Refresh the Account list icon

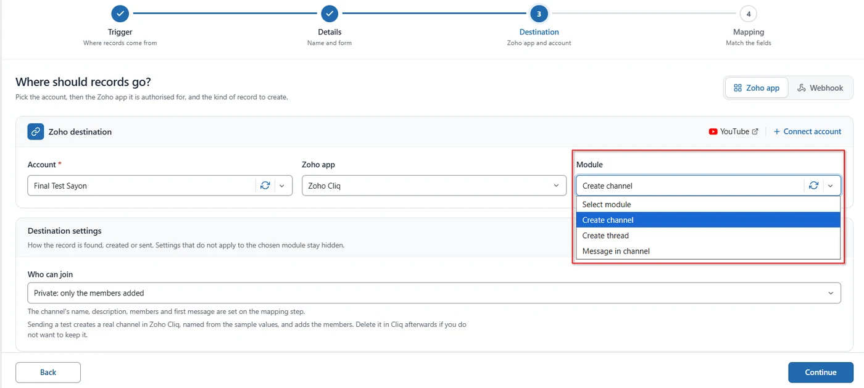tap(265, 186)
